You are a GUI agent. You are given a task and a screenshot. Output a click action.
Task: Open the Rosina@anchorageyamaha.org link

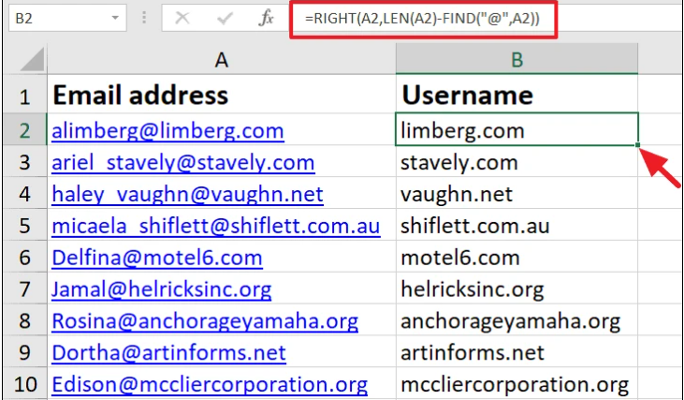click(x=205, y=322)
